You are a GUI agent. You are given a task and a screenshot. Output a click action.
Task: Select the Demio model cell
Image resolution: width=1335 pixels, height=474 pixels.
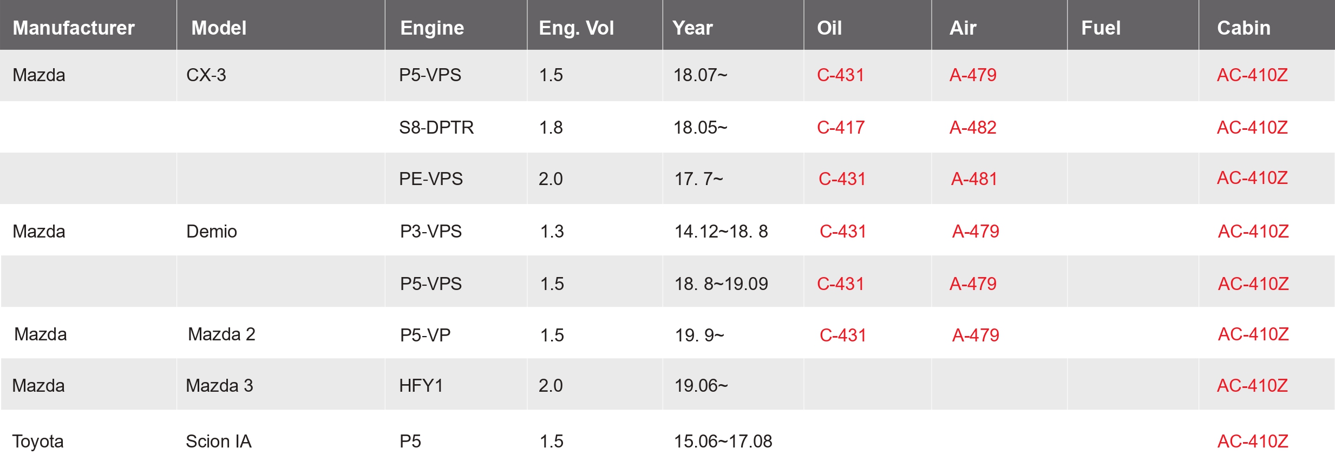coord(212,232)
